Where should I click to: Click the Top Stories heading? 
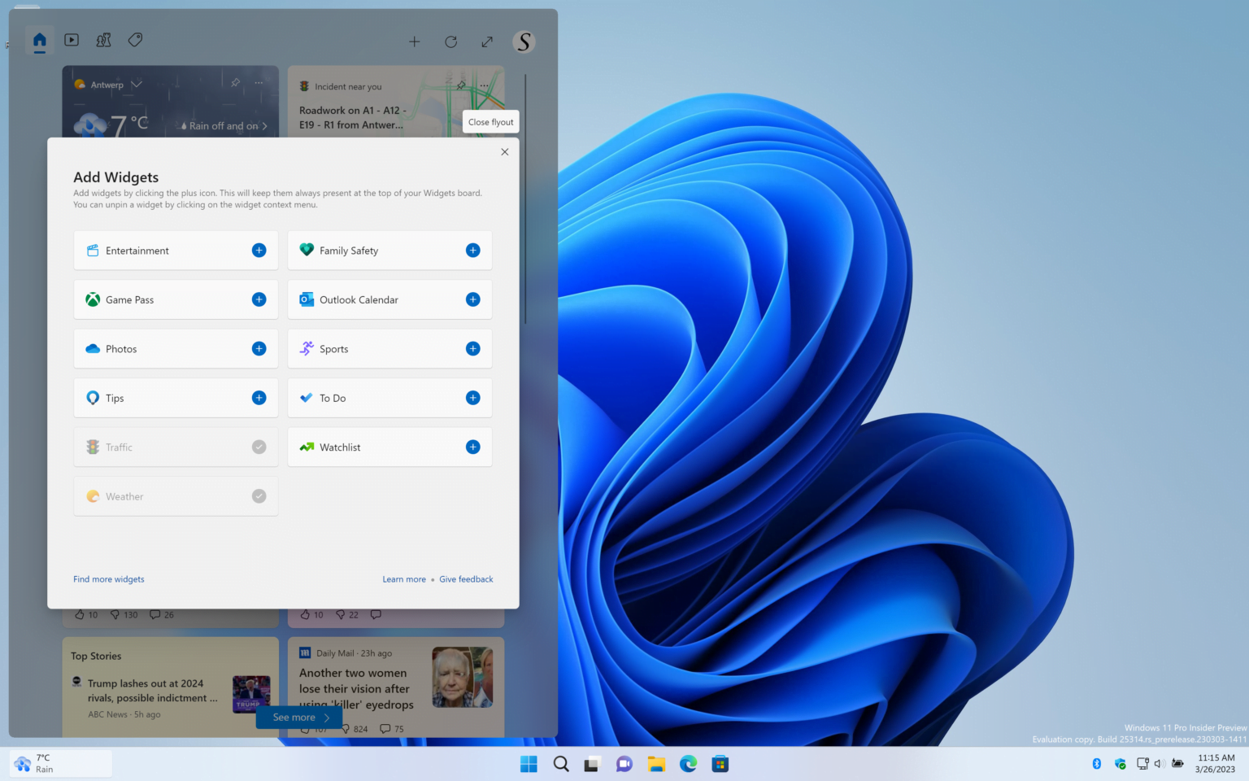(96, 657)
